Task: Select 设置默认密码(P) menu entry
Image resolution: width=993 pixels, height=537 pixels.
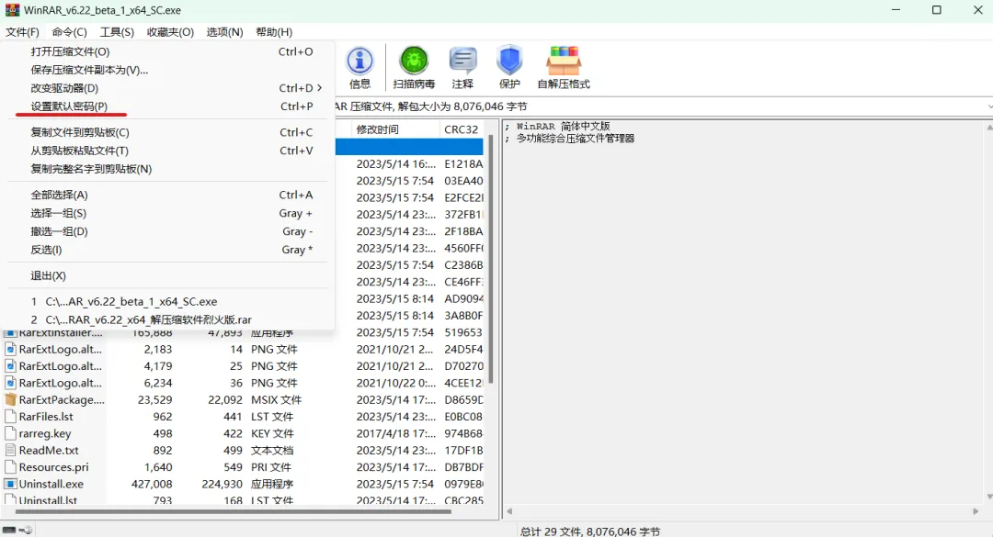Action: pyautogui.click(x=167, y=106)
